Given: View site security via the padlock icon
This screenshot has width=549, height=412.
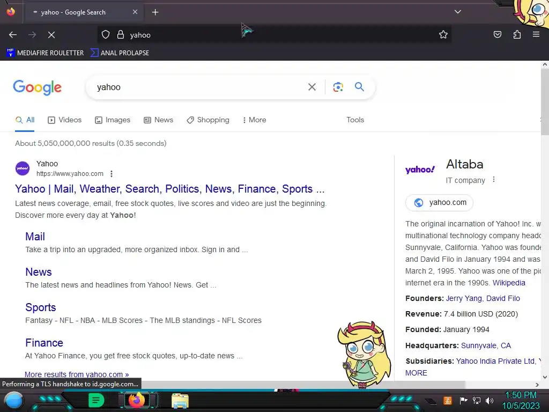Looking at the screenshot, I should 121,35.
